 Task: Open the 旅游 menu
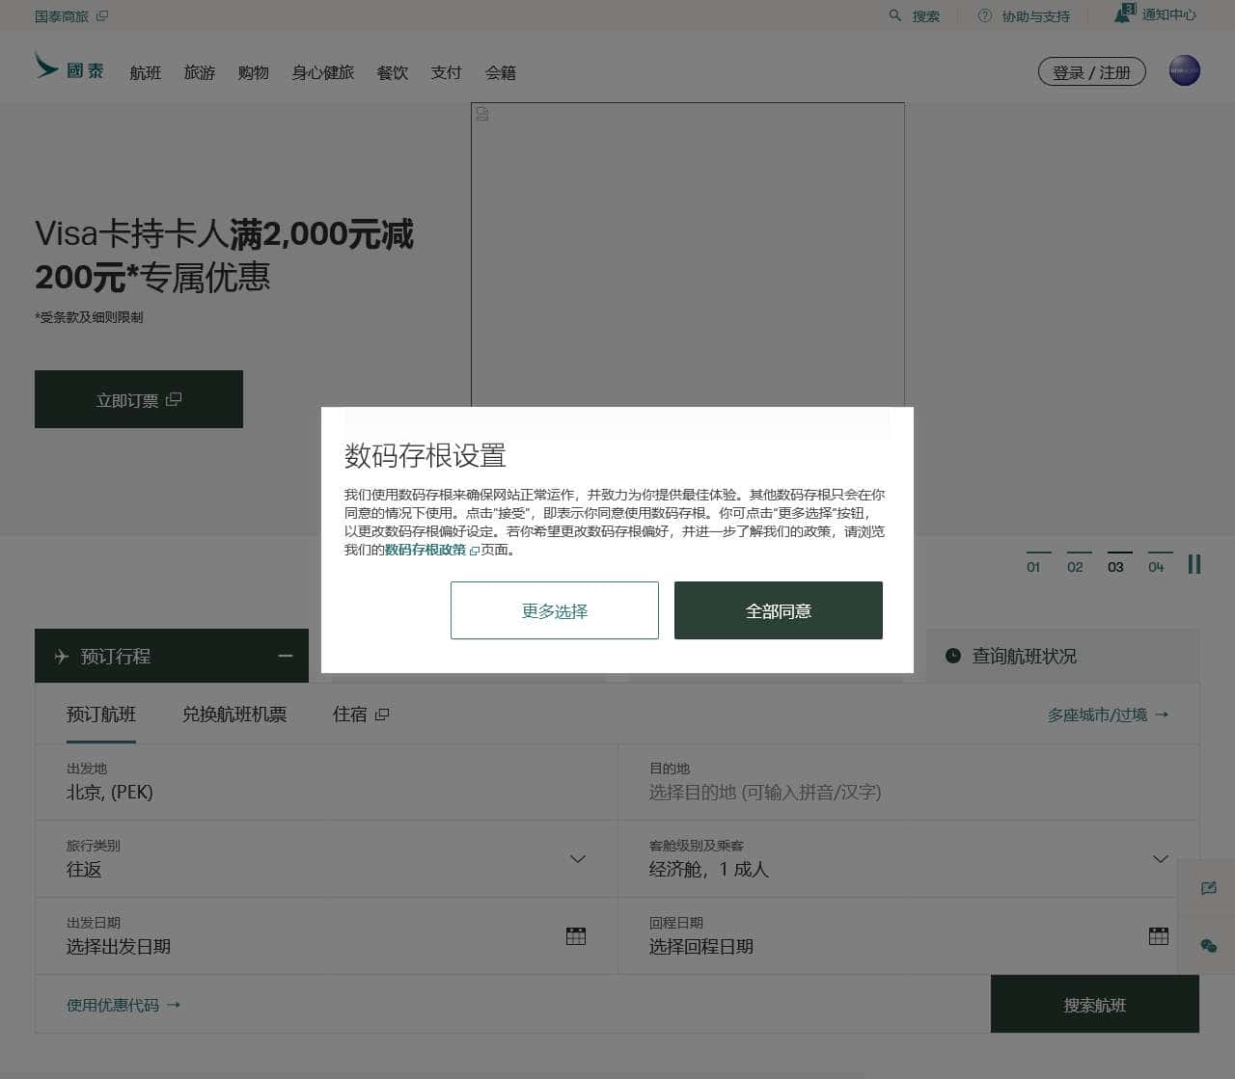coord(200,72)
